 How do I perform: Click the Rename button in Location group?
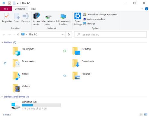point(26,18)
